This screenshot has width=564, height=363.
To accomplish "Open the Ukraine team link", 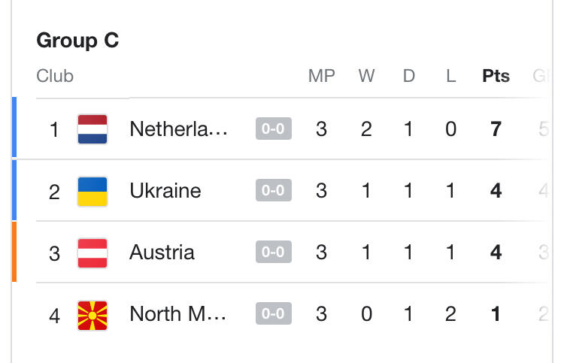I will click(x=165, y=191).
